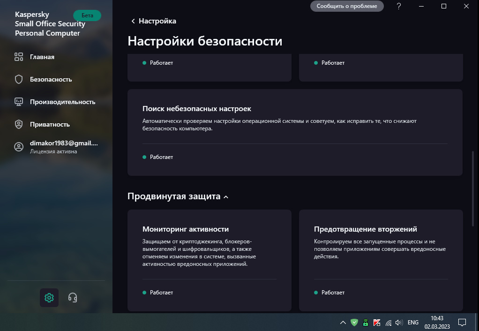Collapse the Продвинутая защита section
The height and width of the screenshot is (331, 479).
click(x=226, y=197)
